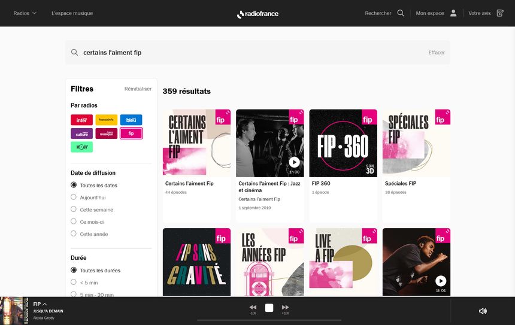Open search via magnifier icon in header

(x=401, y=13)
